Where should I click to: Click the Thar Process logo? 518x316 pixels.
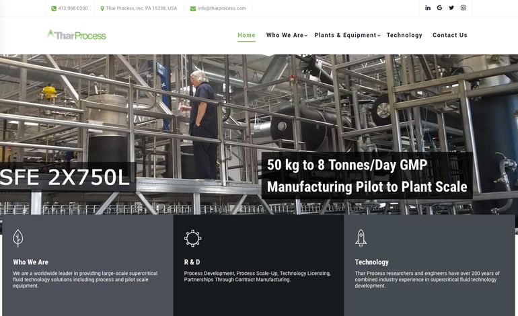[77, 35]
